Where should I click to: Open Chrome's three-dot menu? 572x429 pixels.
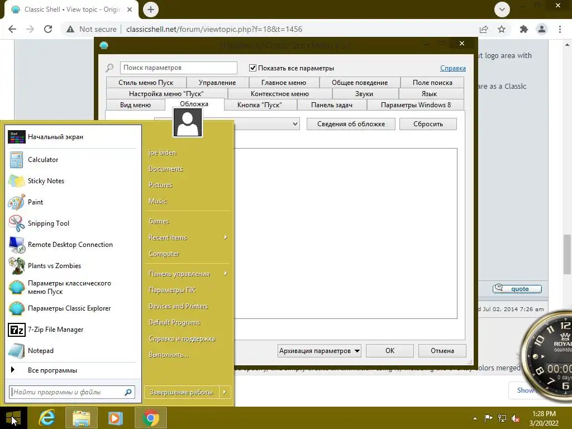(560, 29)
